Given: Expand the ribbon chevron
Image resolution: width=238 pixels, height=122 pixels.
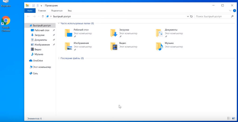Looking at the screenshot, I should coord(230,11).
